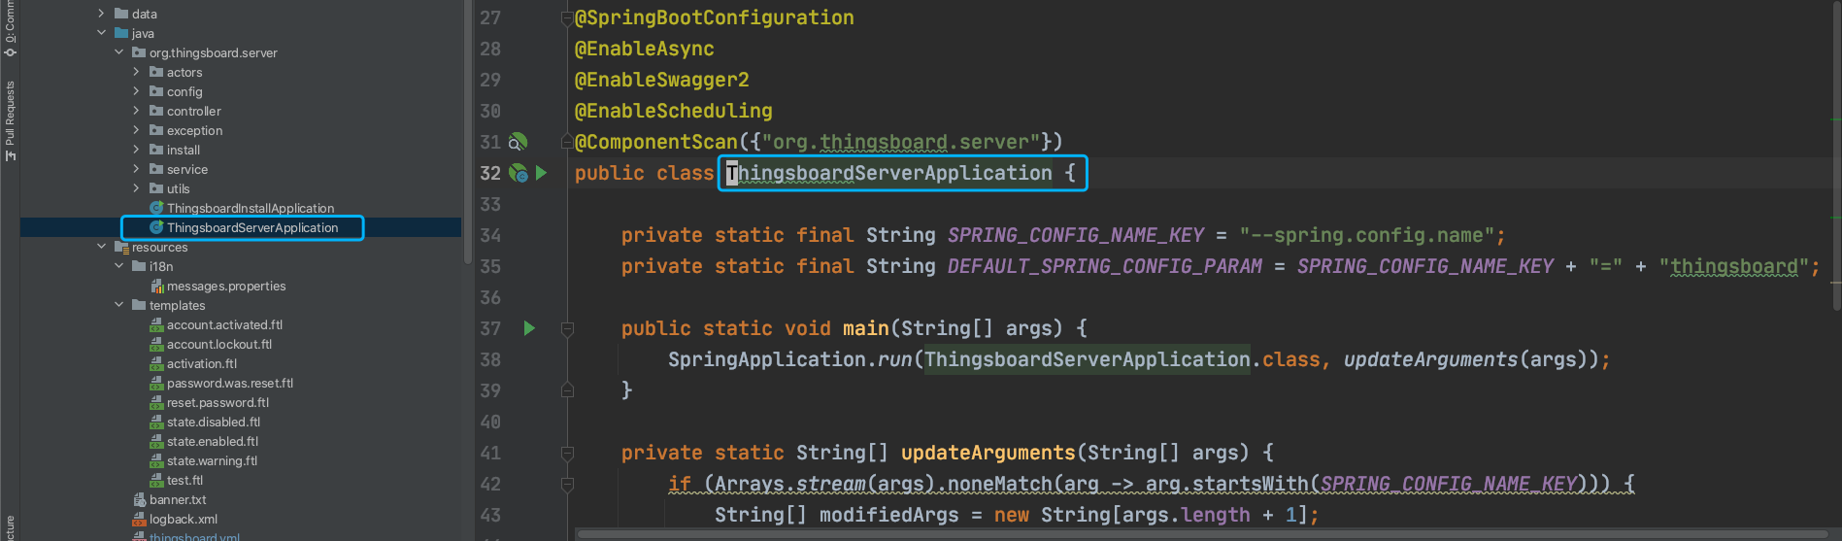Click the banner.txt file icon
1842x541 pixels.
click(139, 499)
